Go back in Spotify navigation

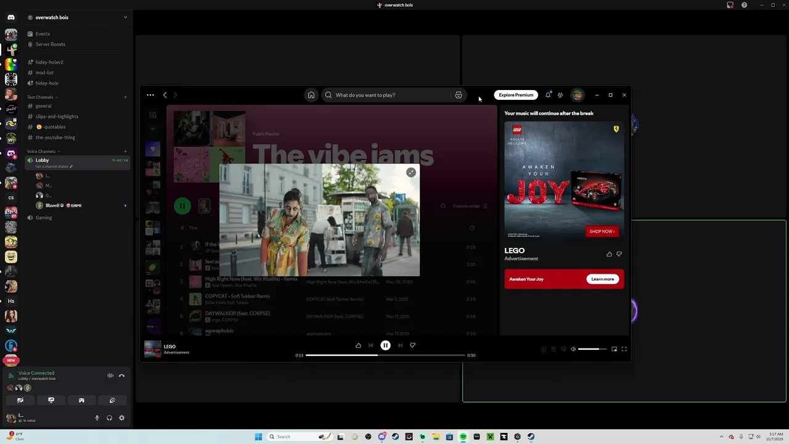(x=165, y=95)
